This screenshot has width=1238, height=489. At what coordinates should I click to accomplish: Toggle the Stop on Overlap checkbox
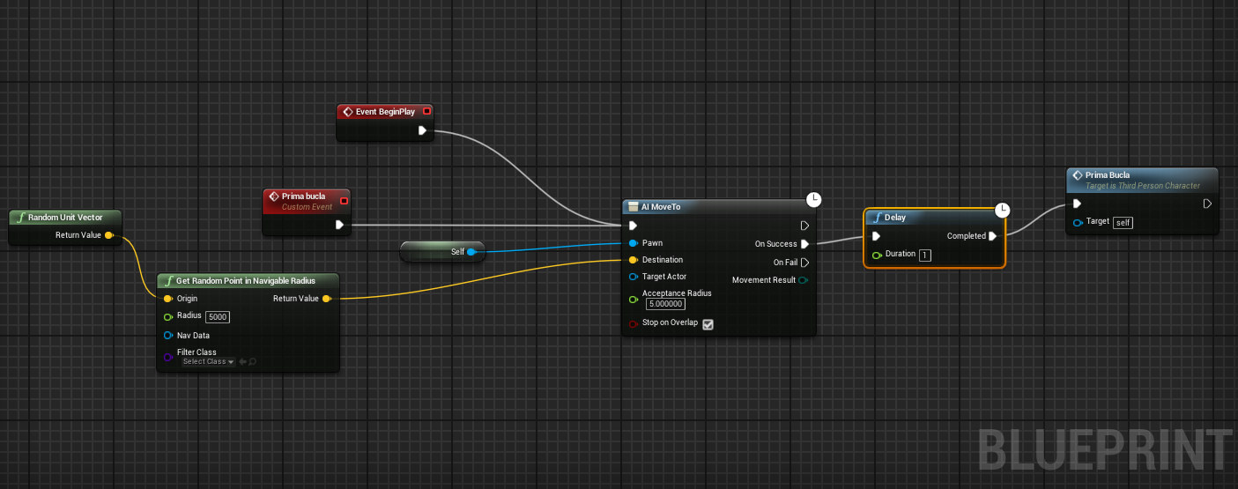tap(708, 324)
